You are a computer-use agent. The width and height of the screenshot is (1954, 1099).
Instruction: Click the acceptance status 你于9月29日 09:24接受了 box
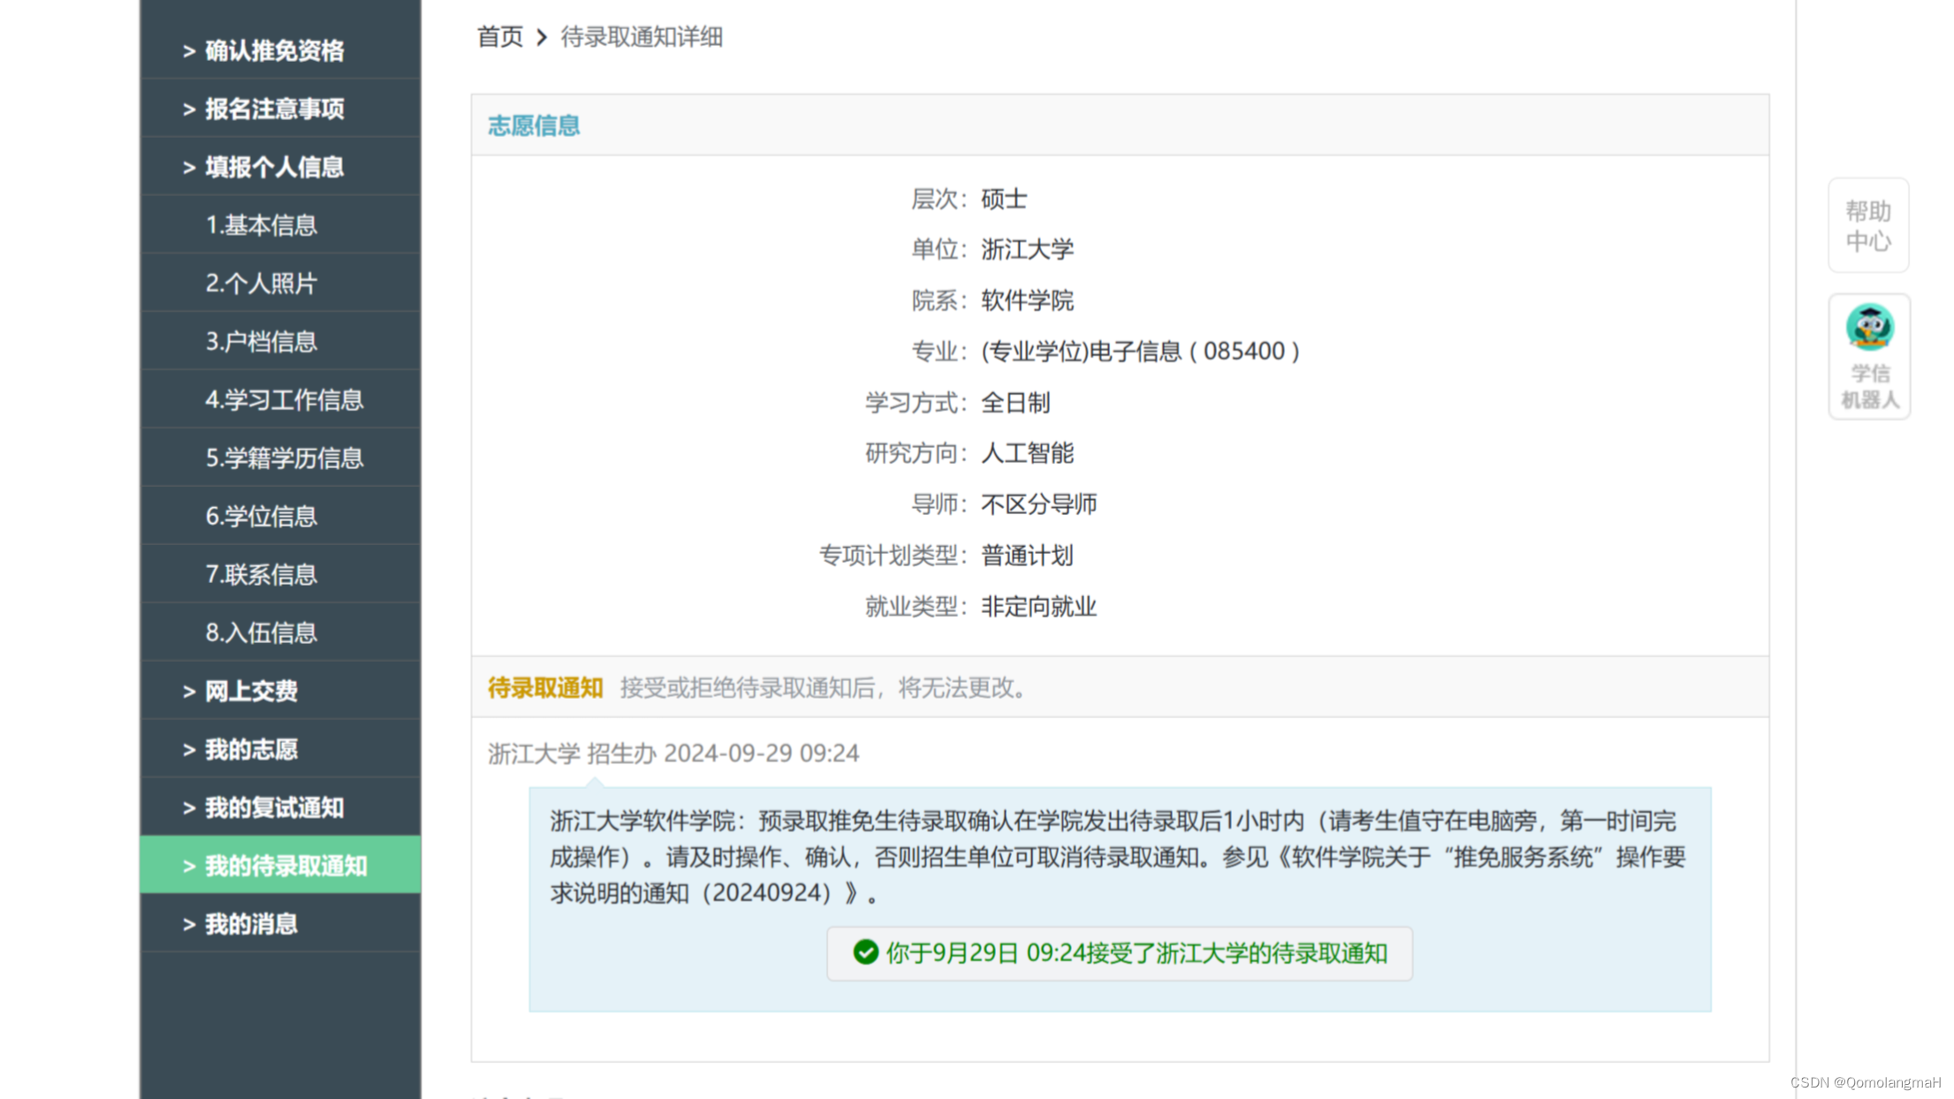click(x=1120, y=953)
